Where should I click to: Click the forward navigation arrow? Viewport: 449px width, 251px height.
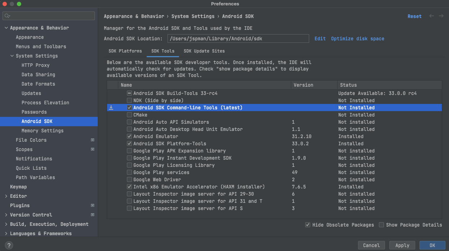[x=441, y=16]
